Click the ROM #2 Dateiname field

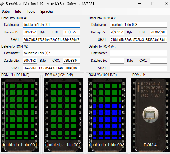[x=51, y=53]
